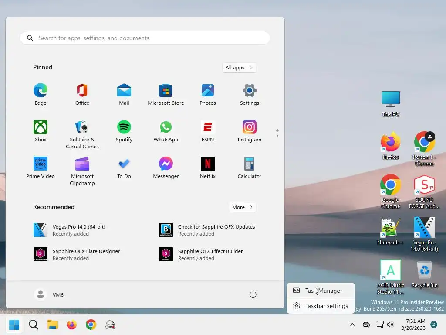The width and height of the screenshot is (446, 335).
Task: Open Instagram from pinned apps
Action: [250, 131]
